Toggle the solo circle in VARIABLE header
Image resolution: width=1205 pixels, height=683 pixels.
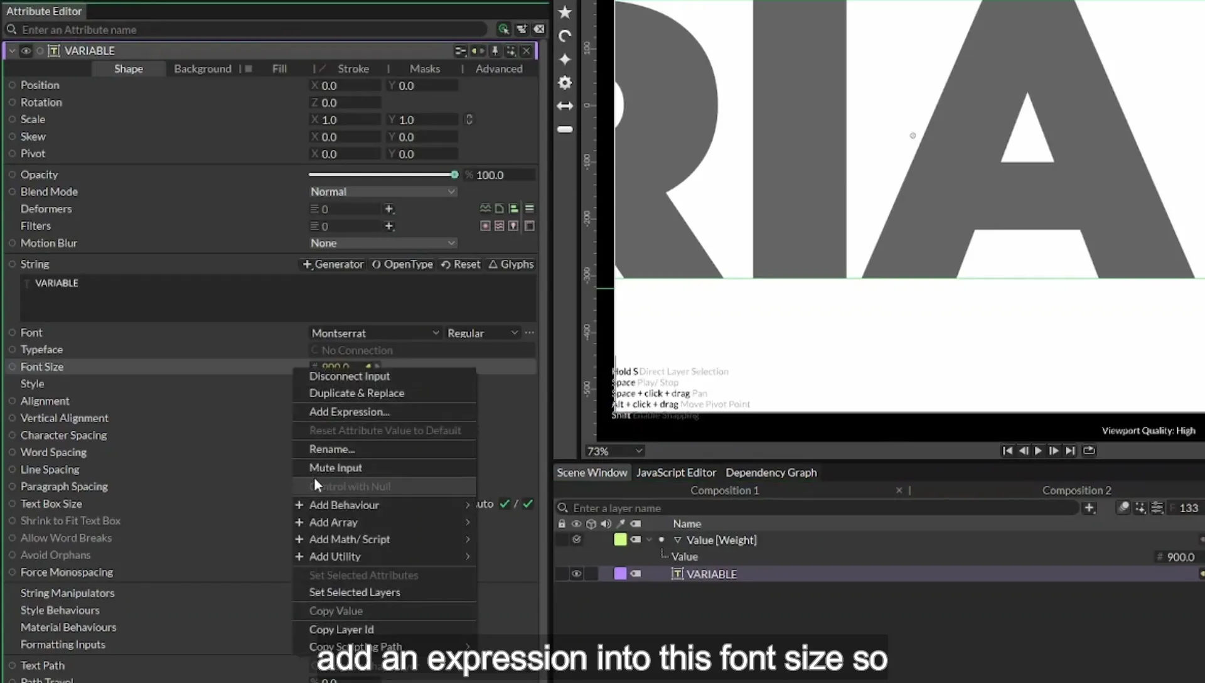tap(40, 51)
